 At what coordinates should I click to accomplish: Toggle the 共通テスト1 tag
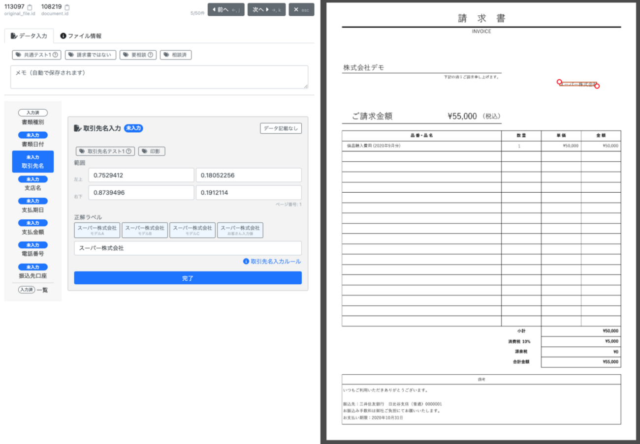click(x=37, y=55)
